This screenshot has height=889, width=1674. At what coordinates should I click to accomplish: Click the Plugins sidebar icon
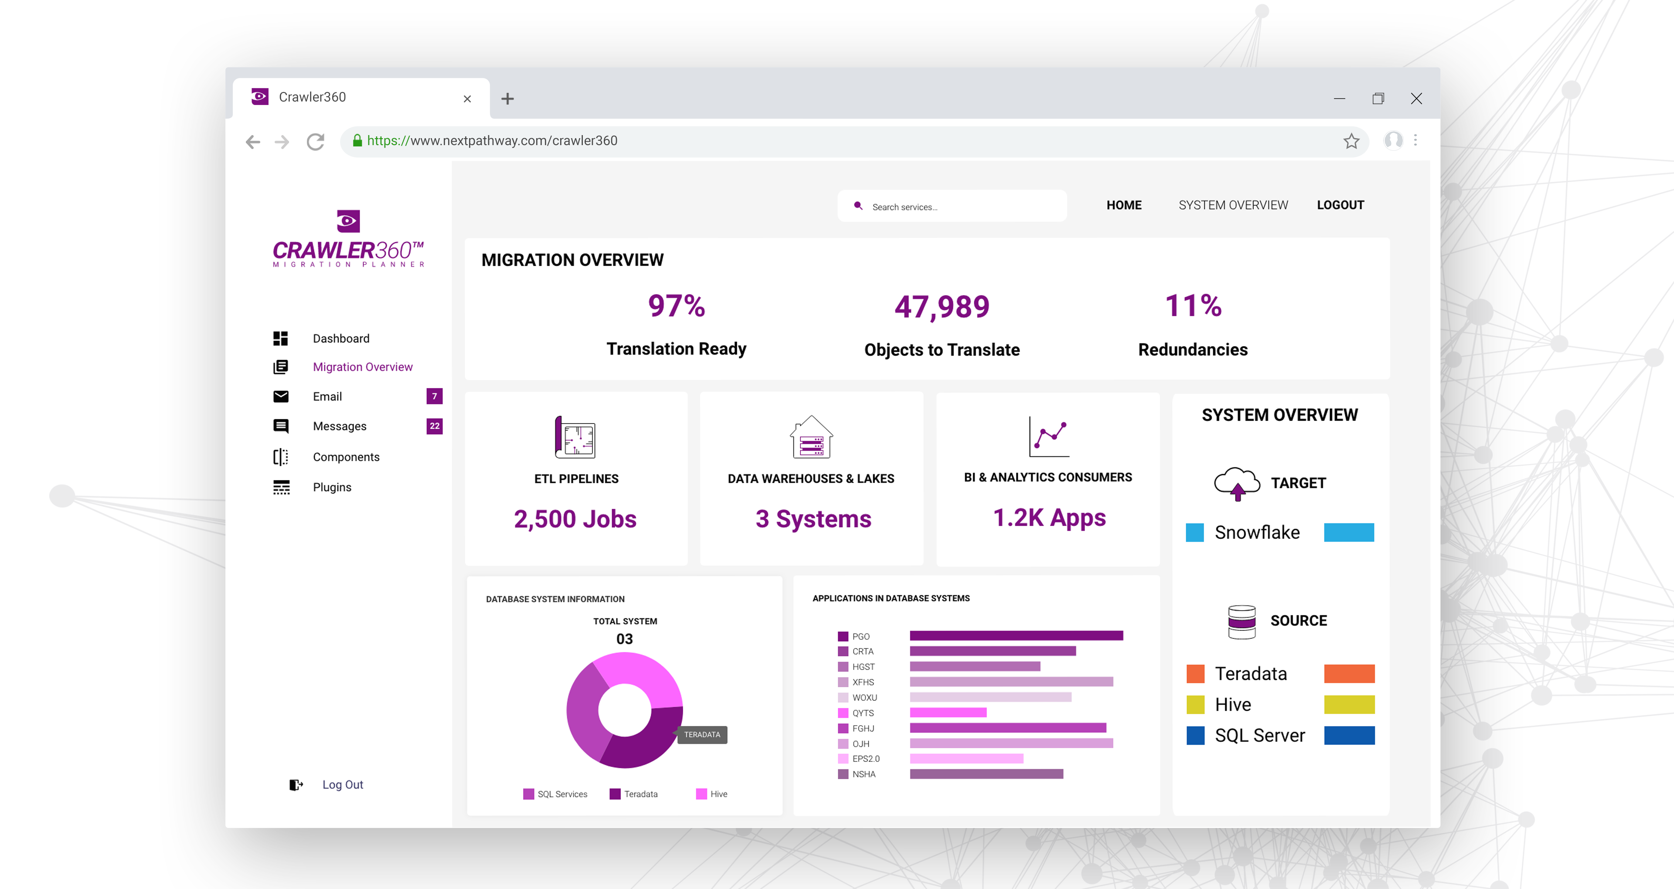pyautogui.click(x=281, y=487)
